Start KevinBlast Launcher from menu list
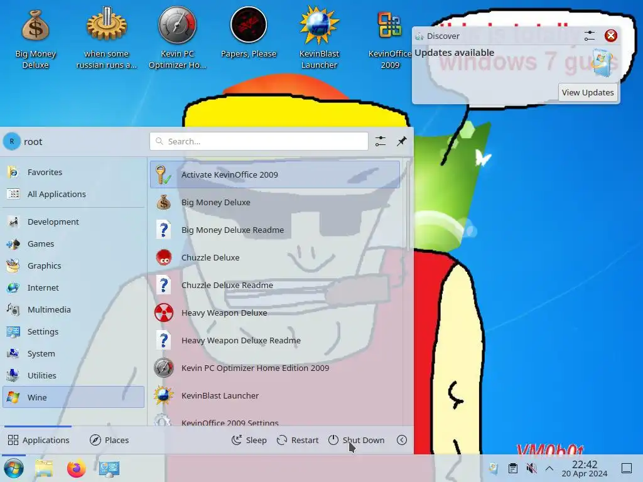Viewport: 643px width, 482px height. [x=275, y=396]
